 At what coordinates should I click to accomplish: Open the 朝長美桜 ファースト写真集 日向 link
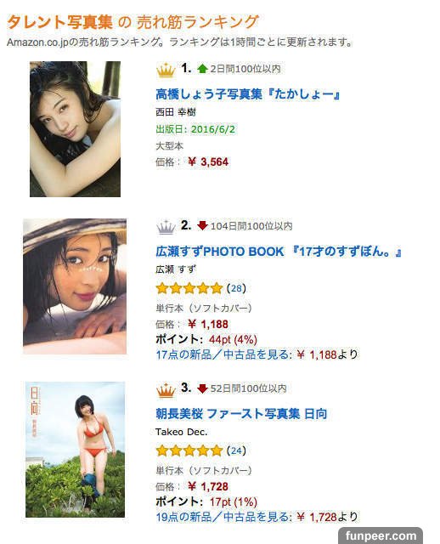(x=241, y=413)
